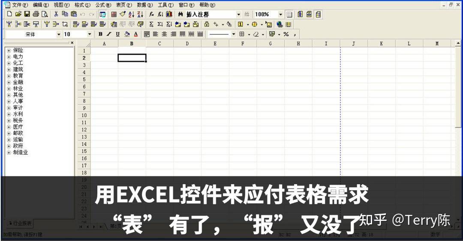This screenshot has width=463, height=241.
Task: Open the borders dropdown arrow
Action: click(249, 35)
